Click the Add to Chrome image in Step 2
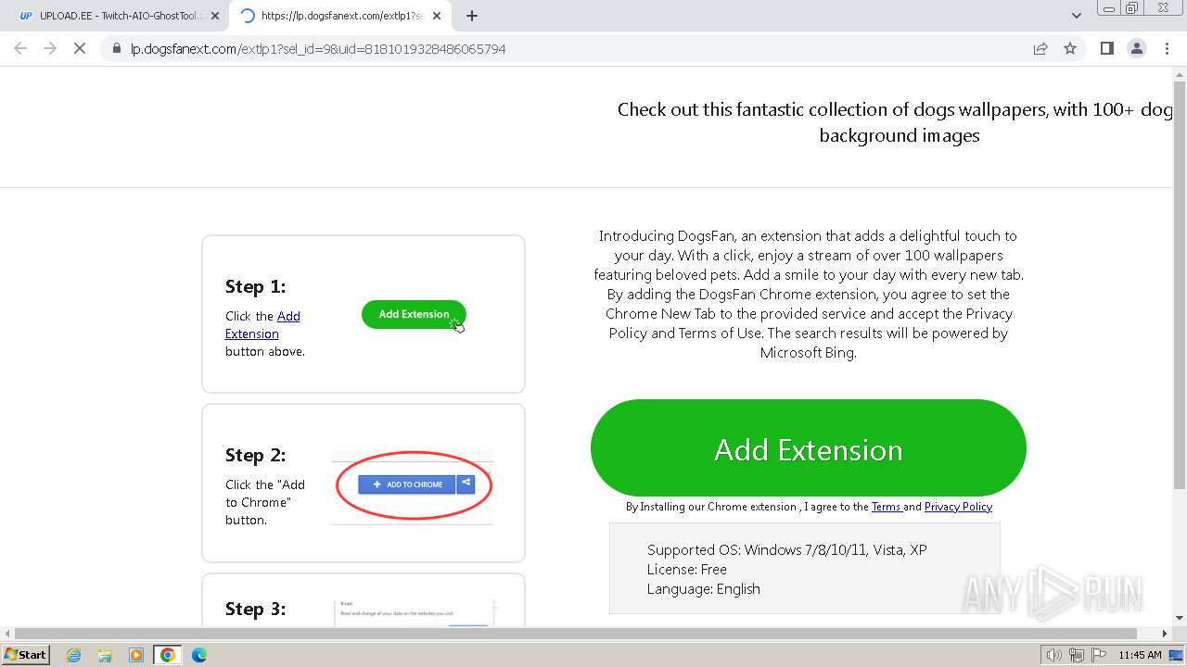Viewport: 1187px width, 667px height. click(x=413, y=485)
